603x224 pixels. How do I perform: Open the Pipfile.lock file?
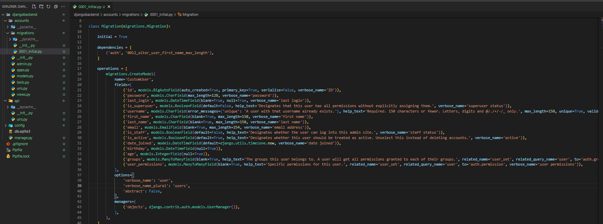click(x=21, y=156)
